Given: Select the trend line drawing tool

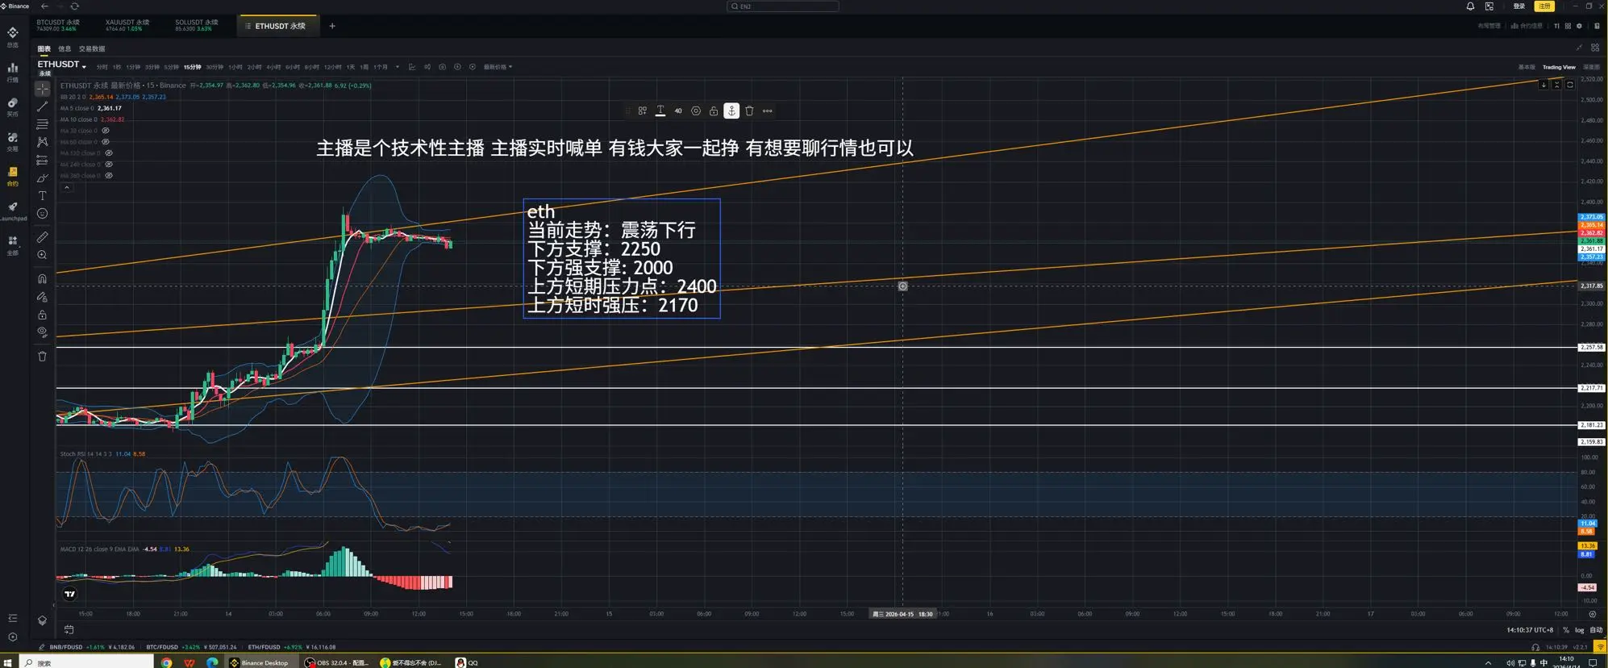Looking at the screenshot, I should point(42,106).
